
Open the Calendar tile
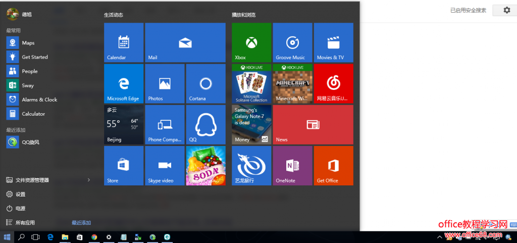124,42
